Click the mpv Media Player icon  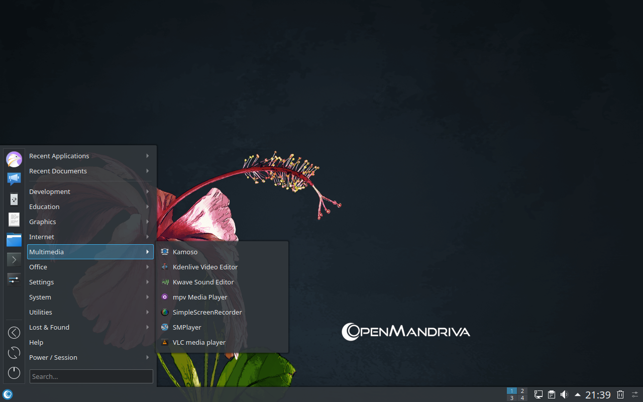coord(165,297)
